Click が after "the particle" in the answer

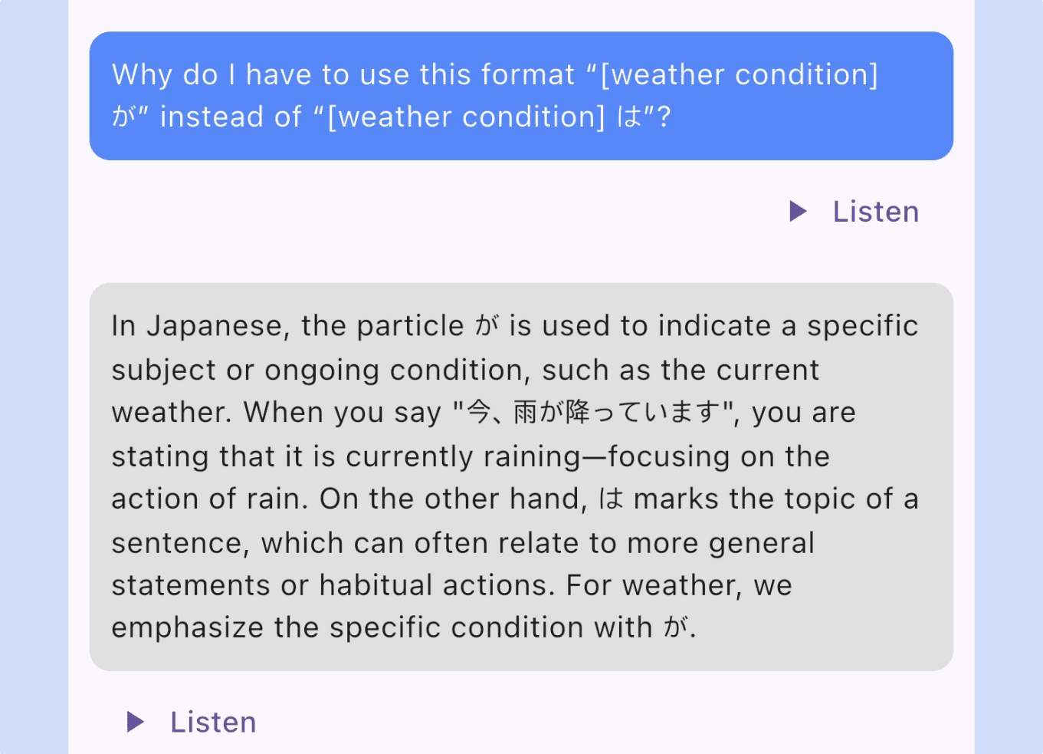[x=486, y=326]
